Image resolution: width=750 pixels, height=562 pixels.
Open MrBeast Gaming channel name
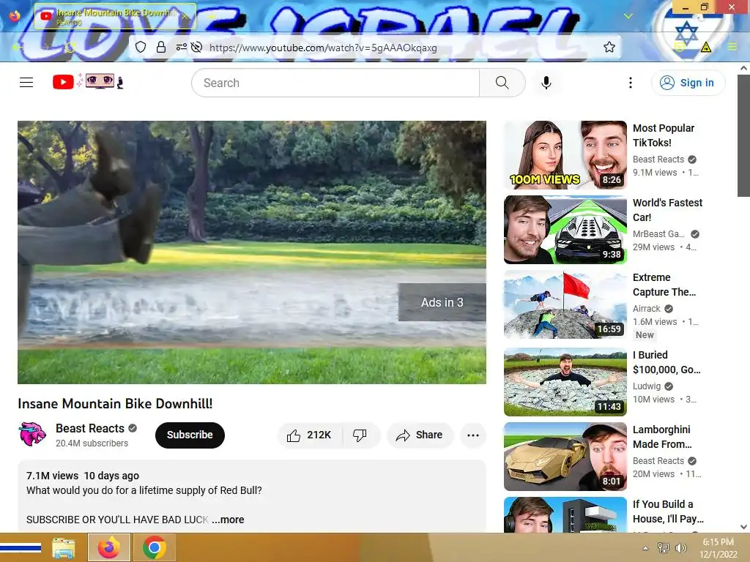tap(658, 234)
